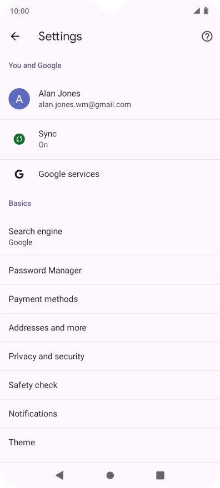Open Search engine setting set to Google
The height and width of the screenshot is (488, 220).
pos(110,237)
